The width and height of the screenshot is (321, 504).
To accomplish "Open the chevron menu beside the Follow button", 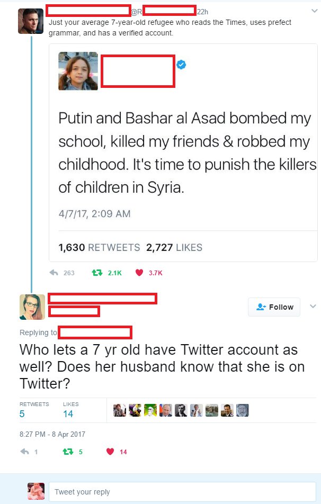I will 313,306.
